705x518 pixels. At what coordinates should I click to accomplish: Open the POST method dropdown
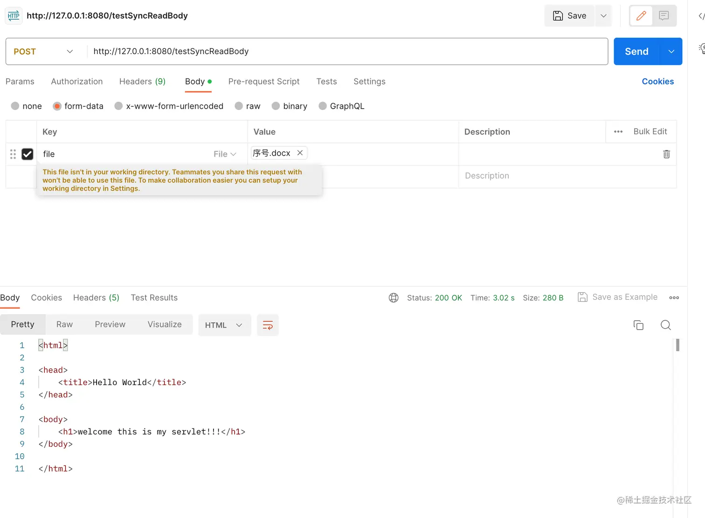[43, 51]
